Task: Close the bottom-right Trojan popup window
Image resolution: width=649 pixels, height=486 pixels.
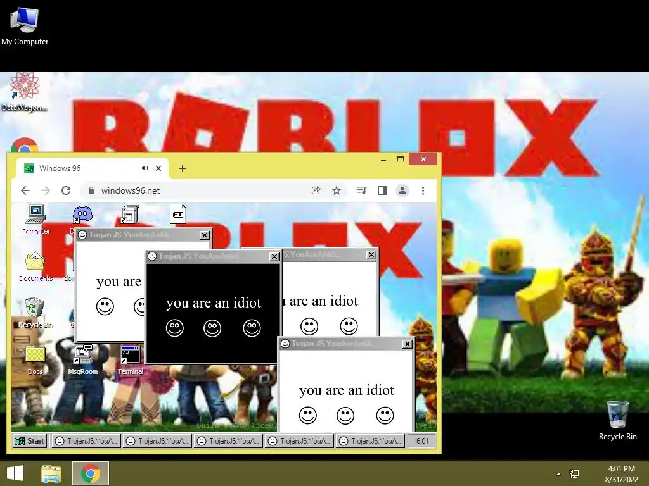Action: (408, 344)
